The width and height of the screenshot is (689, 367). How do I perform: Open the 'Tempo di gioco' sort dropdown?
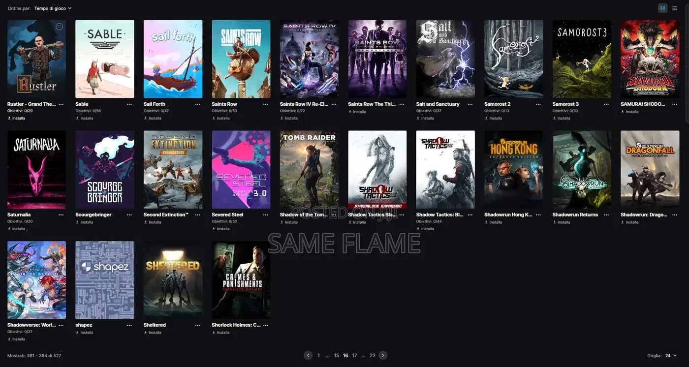[x=53, y=8]
